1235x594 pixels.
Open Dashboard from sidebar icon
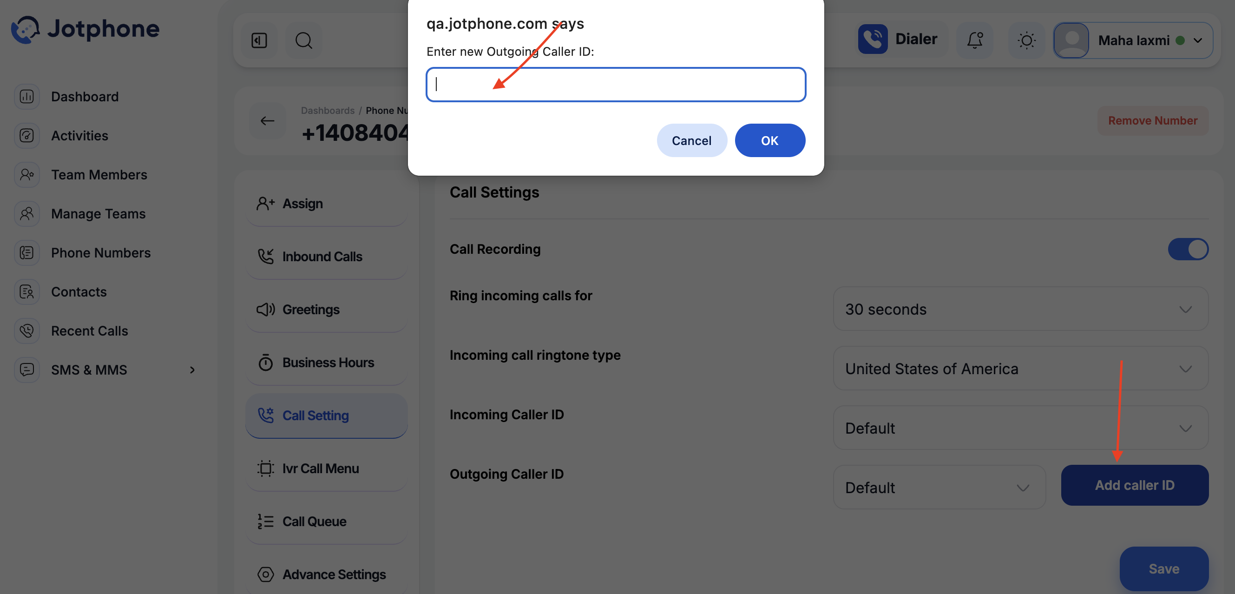click(x=27, y=96)
